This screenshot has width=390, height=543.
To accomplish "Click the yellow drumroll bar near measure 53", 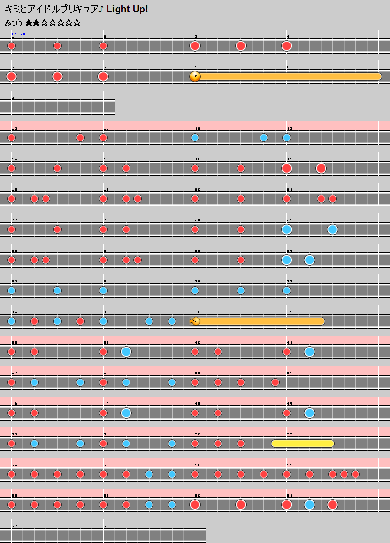I will (303, 444).
